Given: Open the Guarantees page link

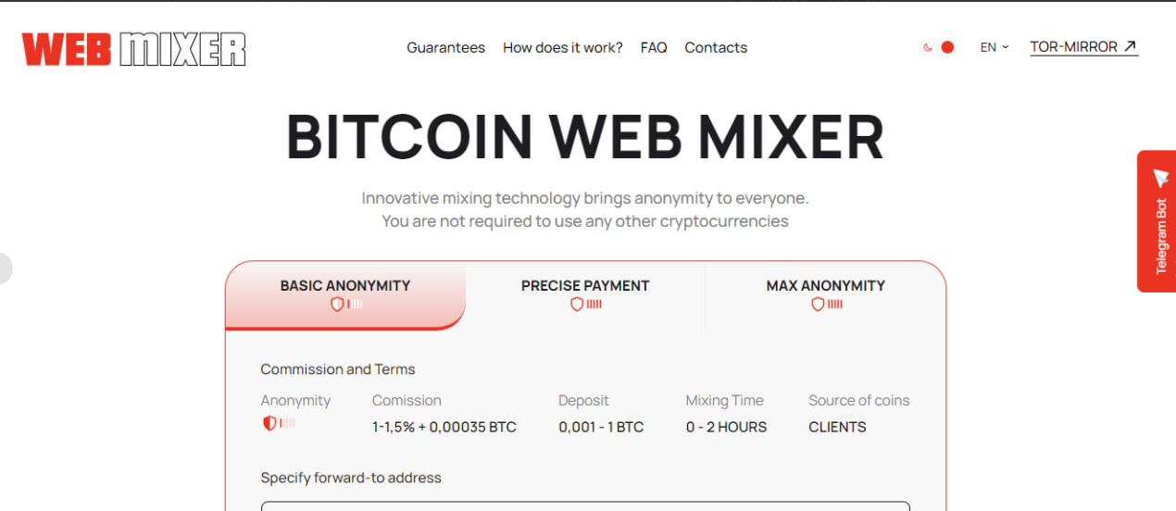Looking at the screenshot, I should pos(445,47).
